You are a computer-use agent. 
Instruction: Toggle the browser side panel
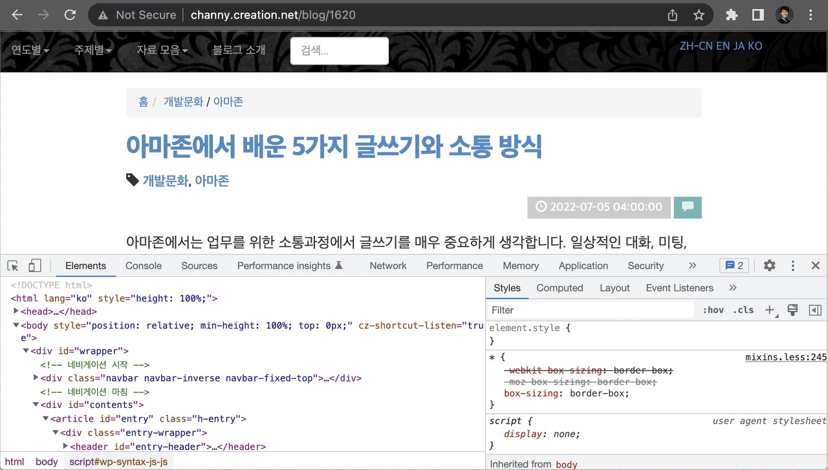pos(758,15)
